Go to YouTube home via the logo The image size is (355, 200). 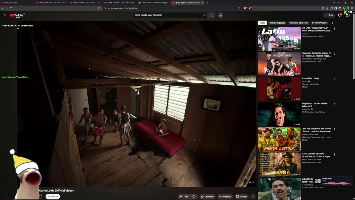17,15
